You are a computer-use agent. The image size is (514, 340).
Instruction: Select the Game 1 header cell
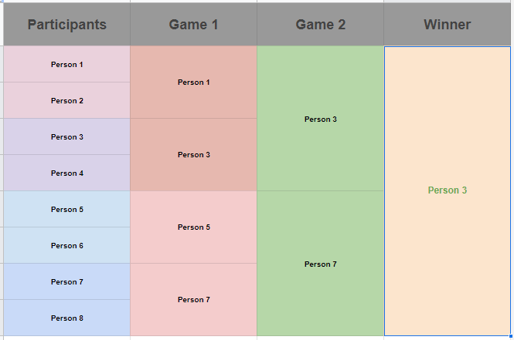pyautogui.click(x=193, y=24)
